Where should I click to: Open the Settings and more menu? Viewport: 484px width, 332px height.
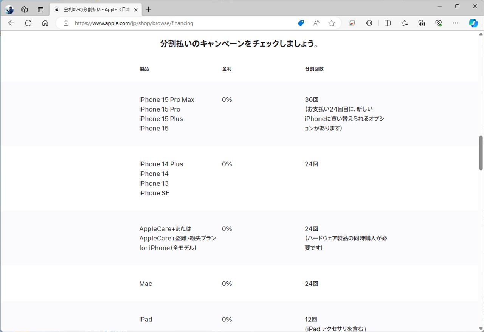click(455, 23)
